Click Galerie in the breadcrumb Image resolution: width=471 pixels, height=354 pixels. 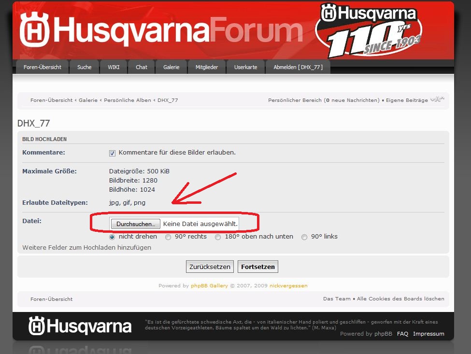tap(88, 100)
